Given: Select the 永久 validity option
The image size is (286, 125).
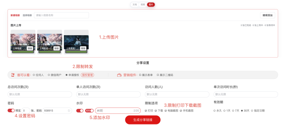Looking at the screenshot, I should point(217,111).
